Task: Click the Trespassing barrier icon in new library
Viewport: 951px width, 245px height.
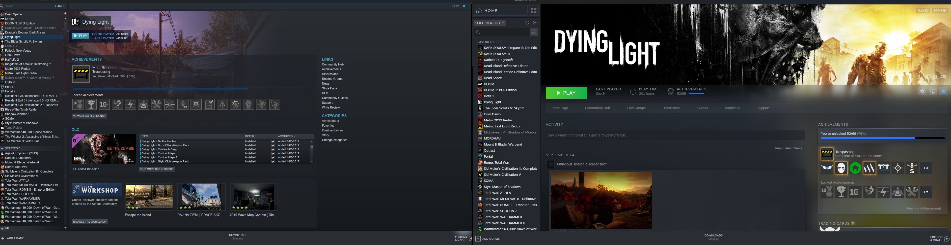Action: (x=827, y=154)
